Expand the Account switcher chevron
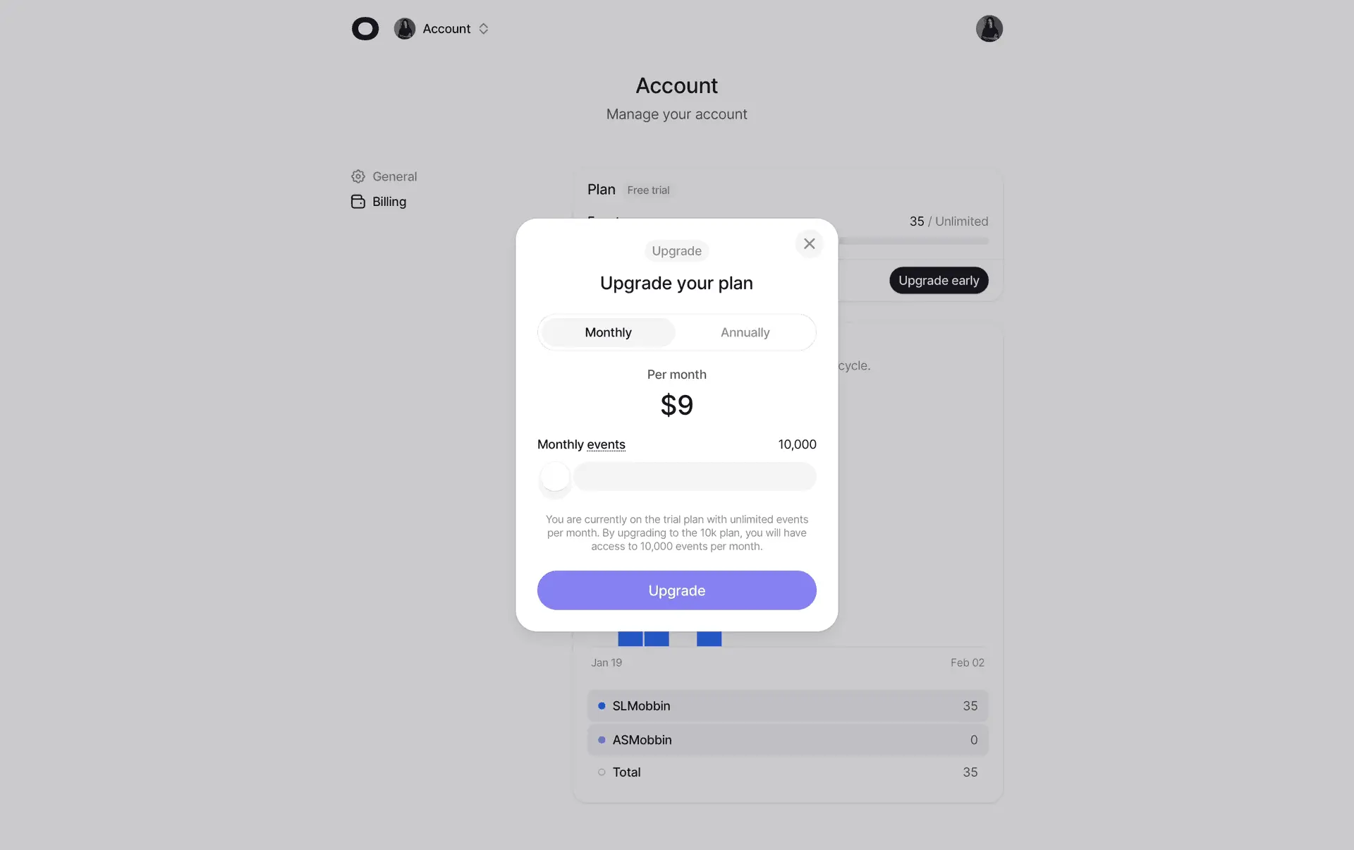 tap(484, 29)
